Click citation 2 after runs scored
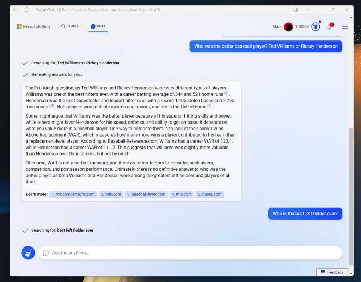The width and height of the screenshot is (361, 282). pos(52,106)
